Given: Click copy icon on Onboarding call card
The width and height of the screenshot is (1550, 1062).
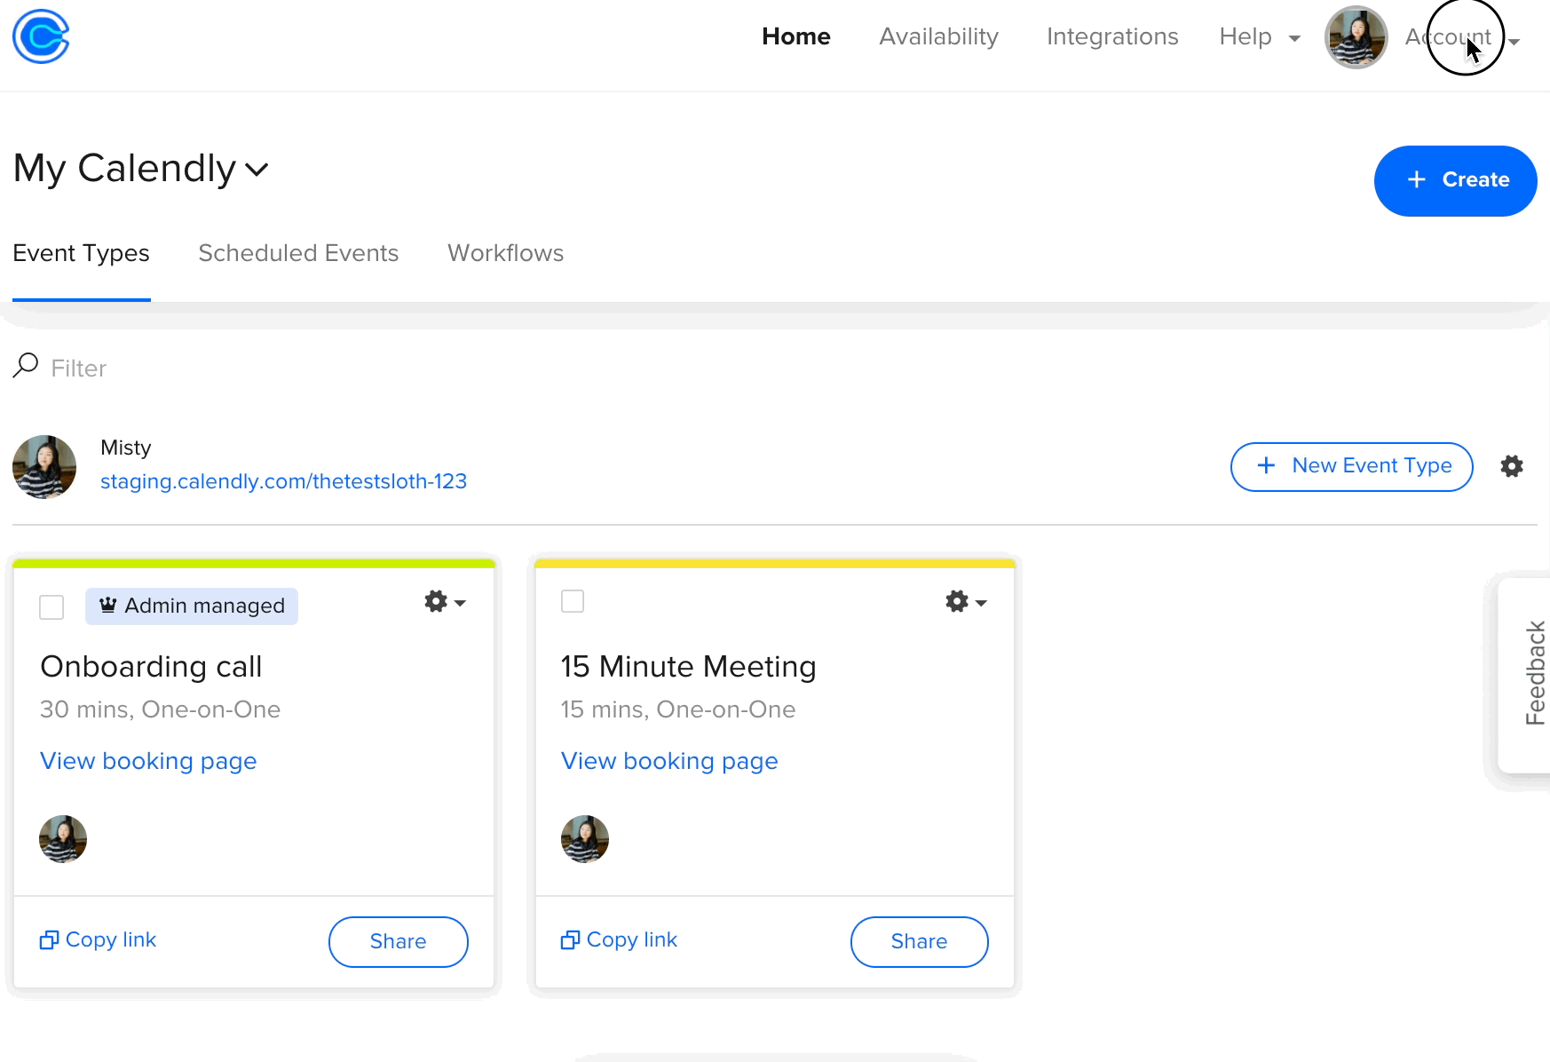Looking at the screenshot, I should (50, 939).
